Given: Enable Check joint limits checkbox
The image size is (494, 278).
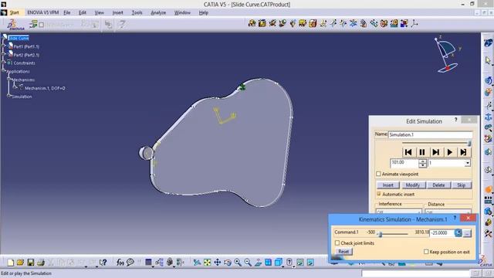Looking at the screenshot, I should (x=337, y=243).
